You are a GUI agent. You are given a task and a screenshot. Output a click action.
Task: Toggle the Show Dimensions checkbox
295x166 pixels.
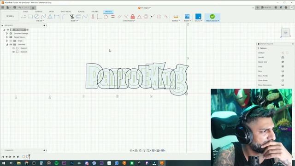(x=283, y=85)
